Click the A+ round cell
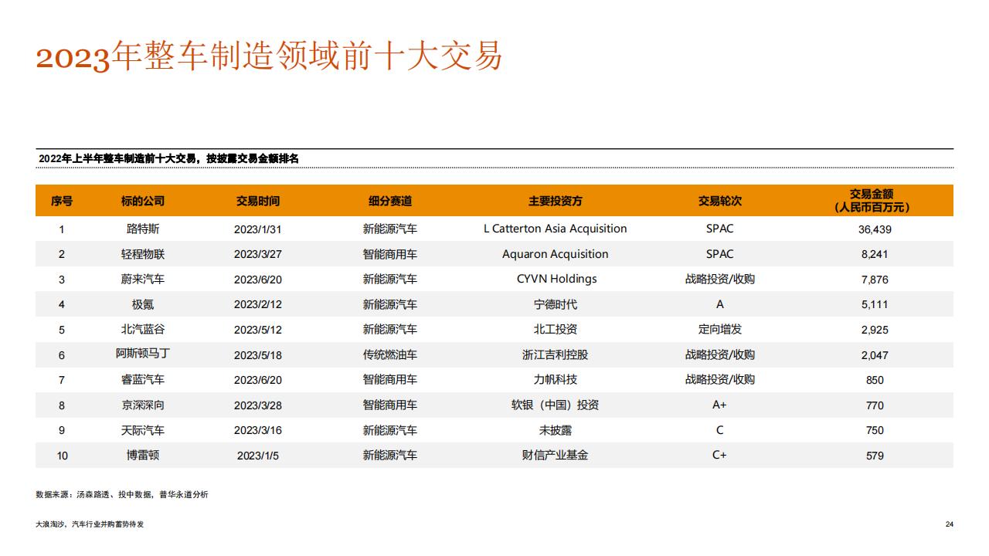Image resolution: width=989 pixels, height=556 pixels. 720,405
